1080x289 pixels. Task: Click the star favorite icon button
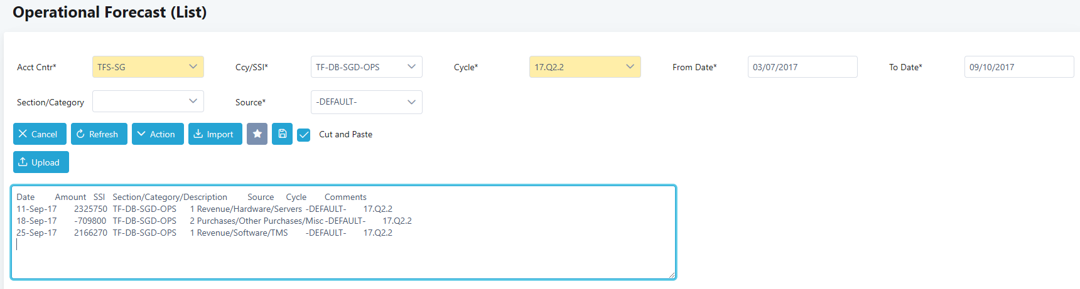[x=257, y=134]
